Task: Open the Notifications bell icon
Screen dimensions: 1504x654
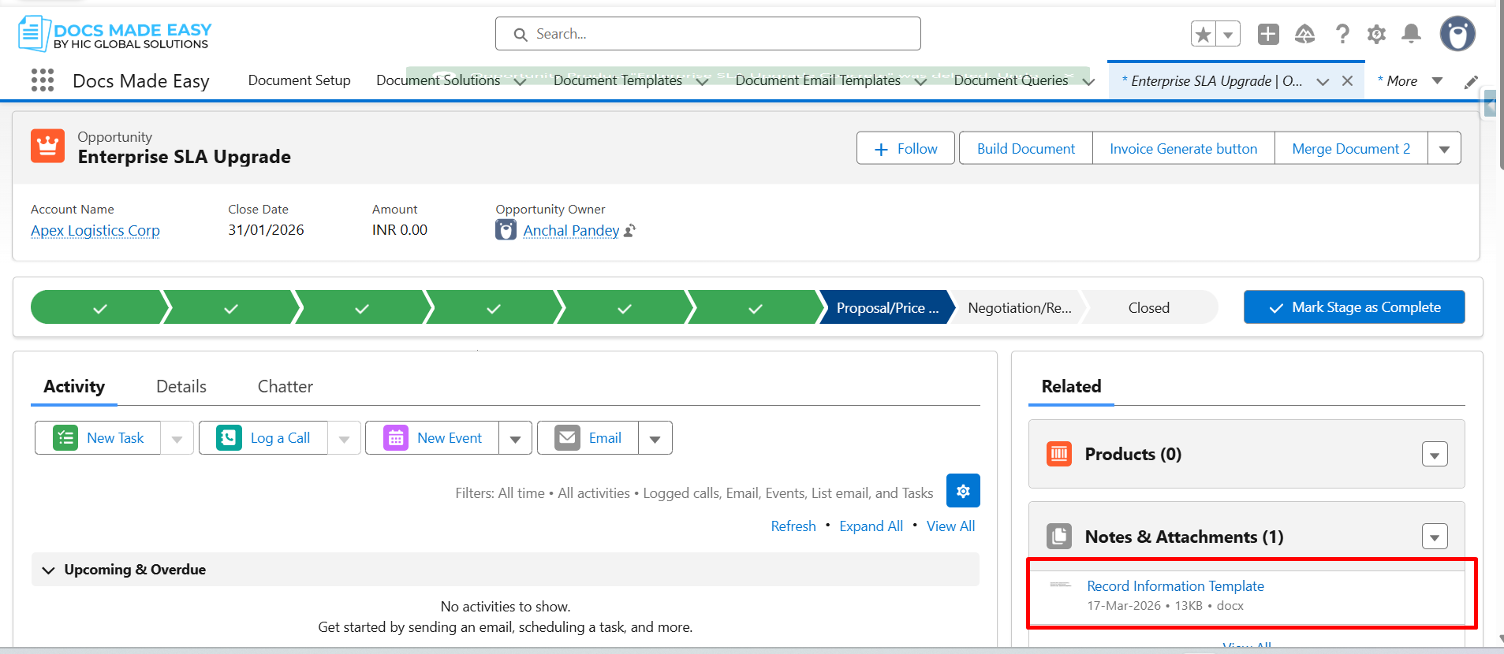Action: [1411, 34]
